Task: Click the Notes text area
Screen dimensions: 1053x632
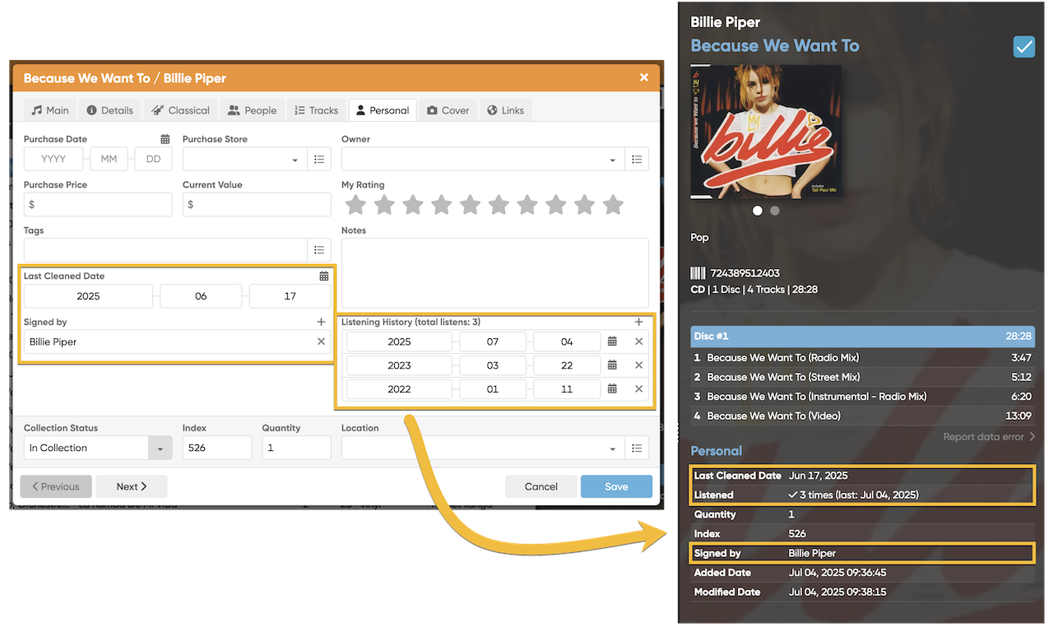Action: pyautogui.click(x=495, y=273)
